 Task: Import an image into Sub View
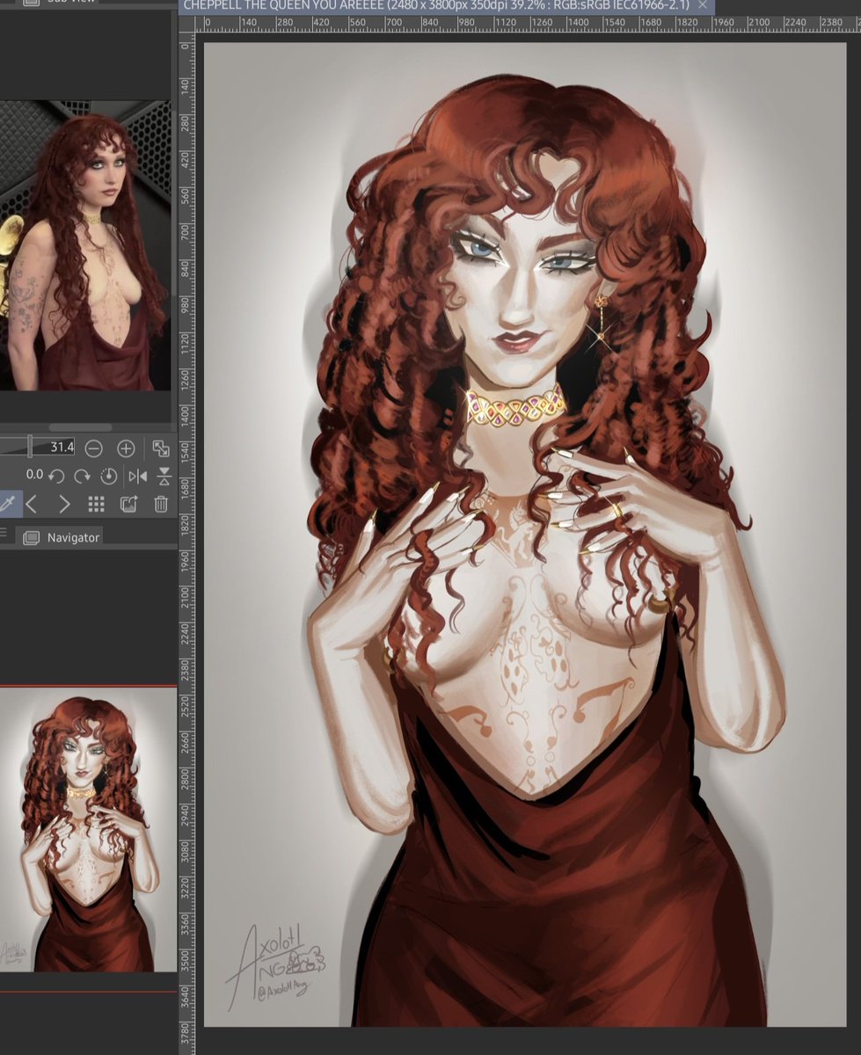coord(128,504)
